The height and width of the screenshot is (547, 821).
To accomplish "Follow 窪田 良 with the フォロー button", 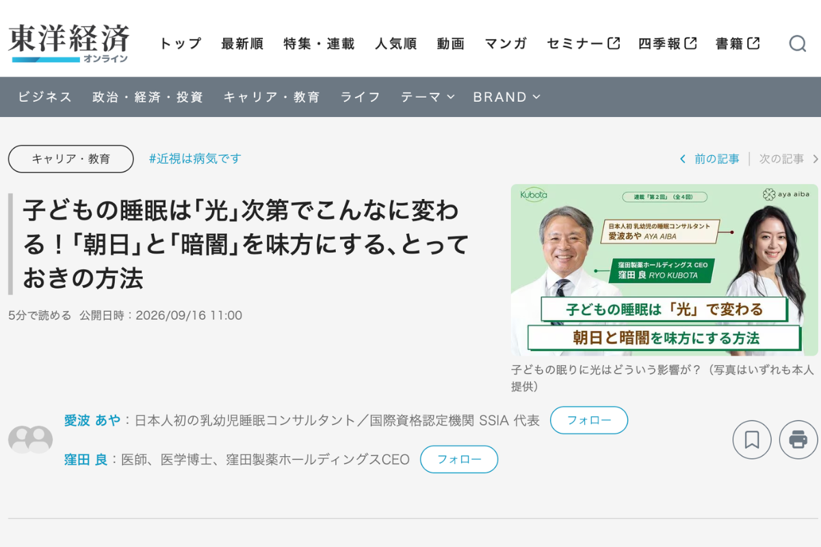I will [x=459, y=459].
